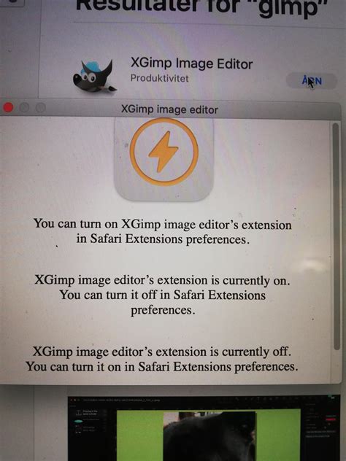Image resolution: width=346 pixels, height=461 pixels.
Task: Click the green canvas area in preview
Action: pos(139,435)
